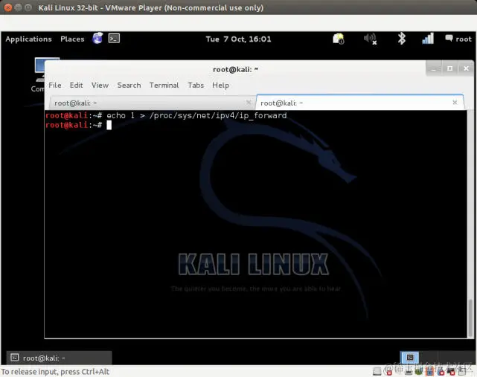The height and width of the screenshot is (377, 477).
Task: Open the terminal launcher in top panel
Action: click(x=114, y=39)
